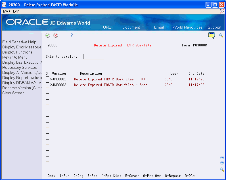Click the logo icon right of menu bar

point(222,11)
